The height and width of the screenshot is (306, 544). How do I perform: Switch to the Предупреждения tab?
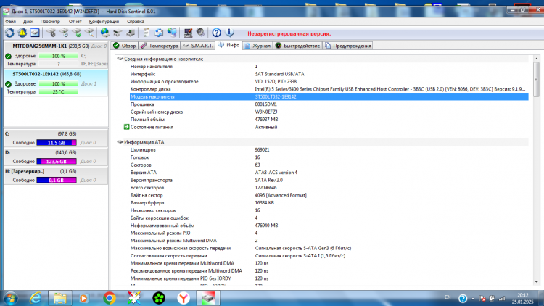pos(347,46)
